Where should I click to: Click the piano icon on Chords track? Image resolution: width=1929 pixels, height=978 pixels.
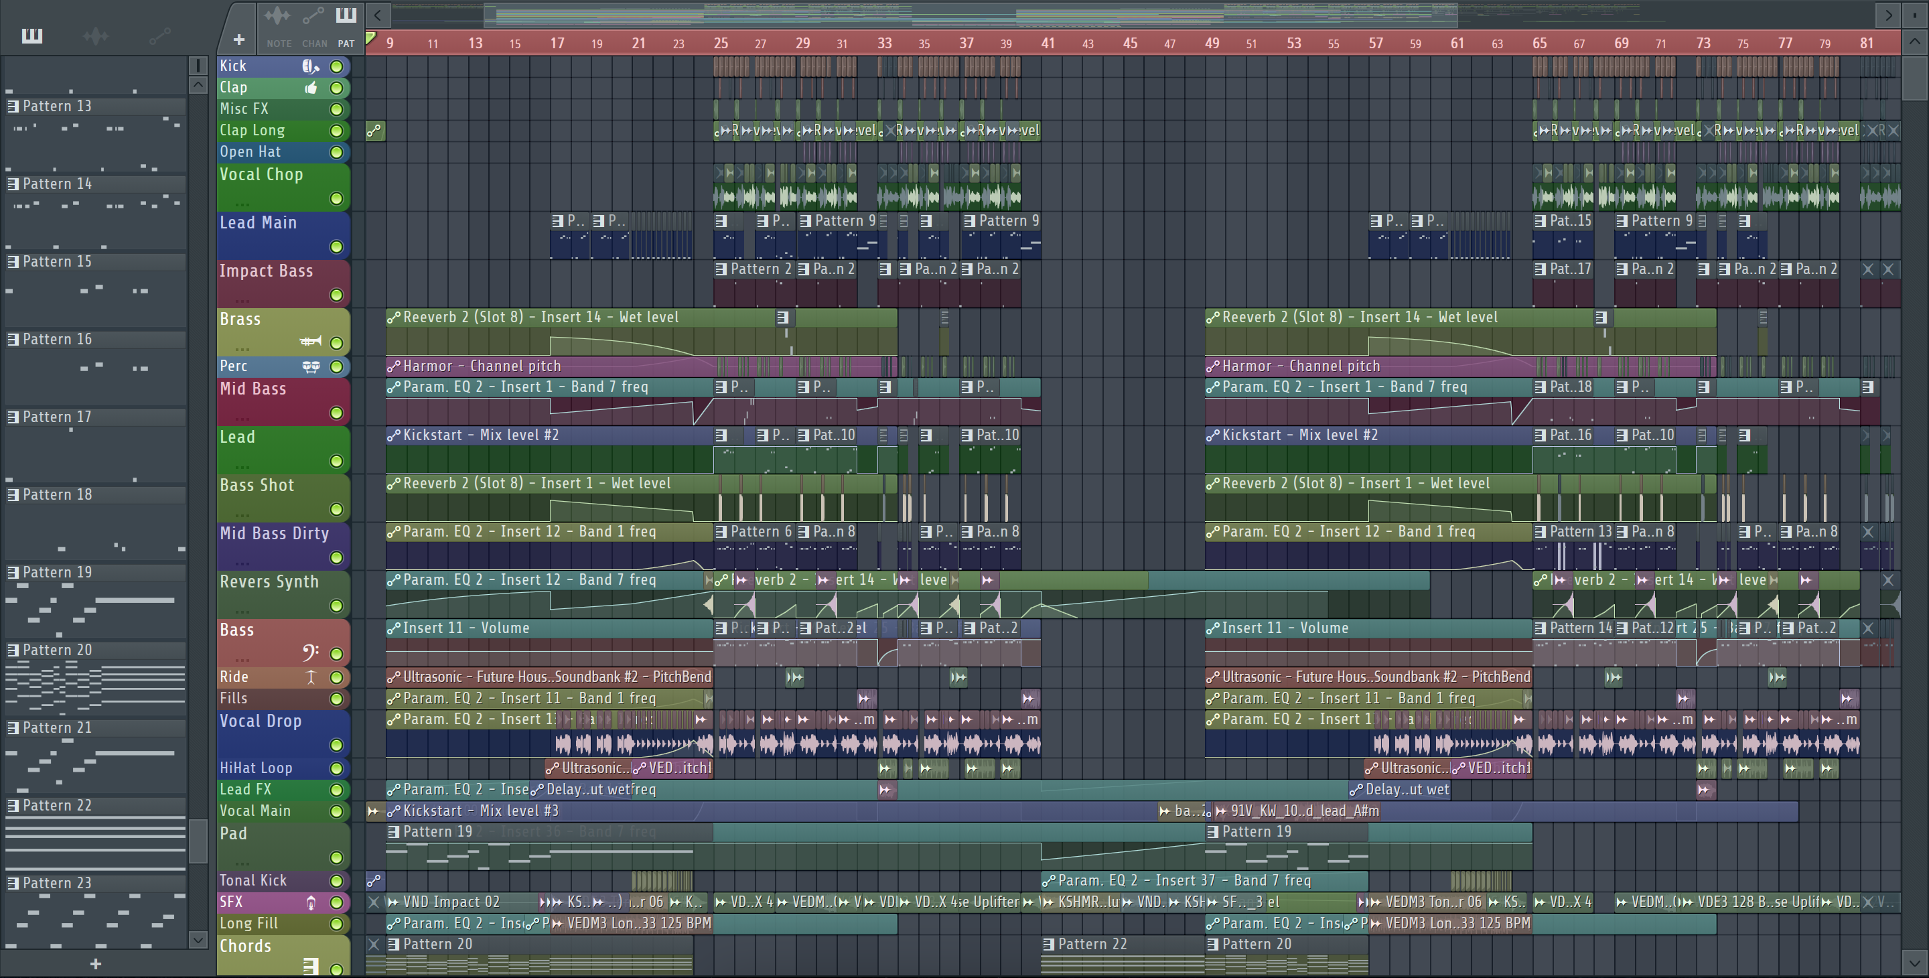pyautogui.click(x=311, y=966)
